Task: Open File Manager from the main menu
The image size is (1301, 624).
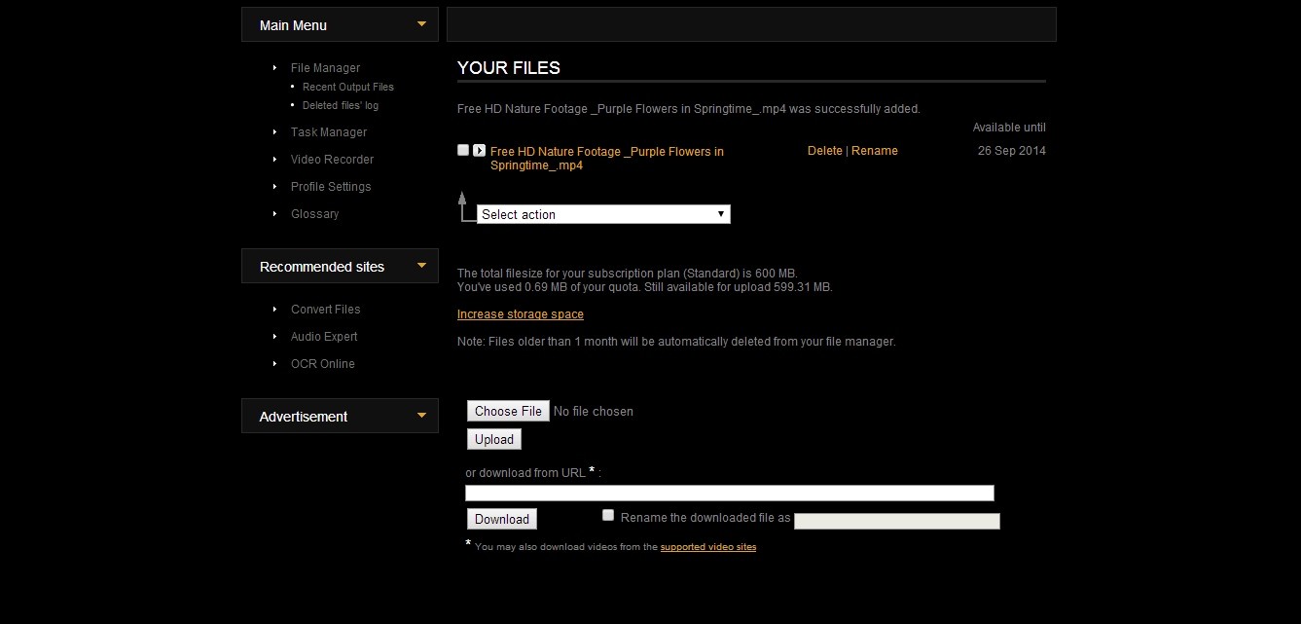Action: pos(325,68)
